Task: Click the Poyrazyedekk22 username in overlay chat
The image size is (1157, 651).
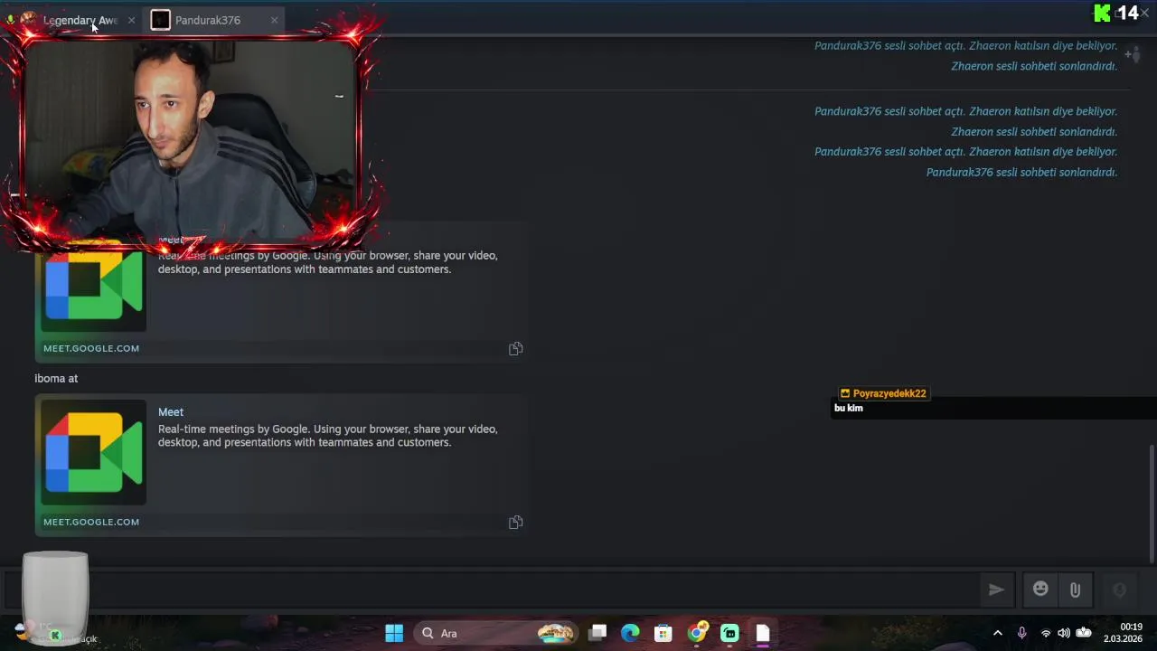Action: tap(889, 393)
